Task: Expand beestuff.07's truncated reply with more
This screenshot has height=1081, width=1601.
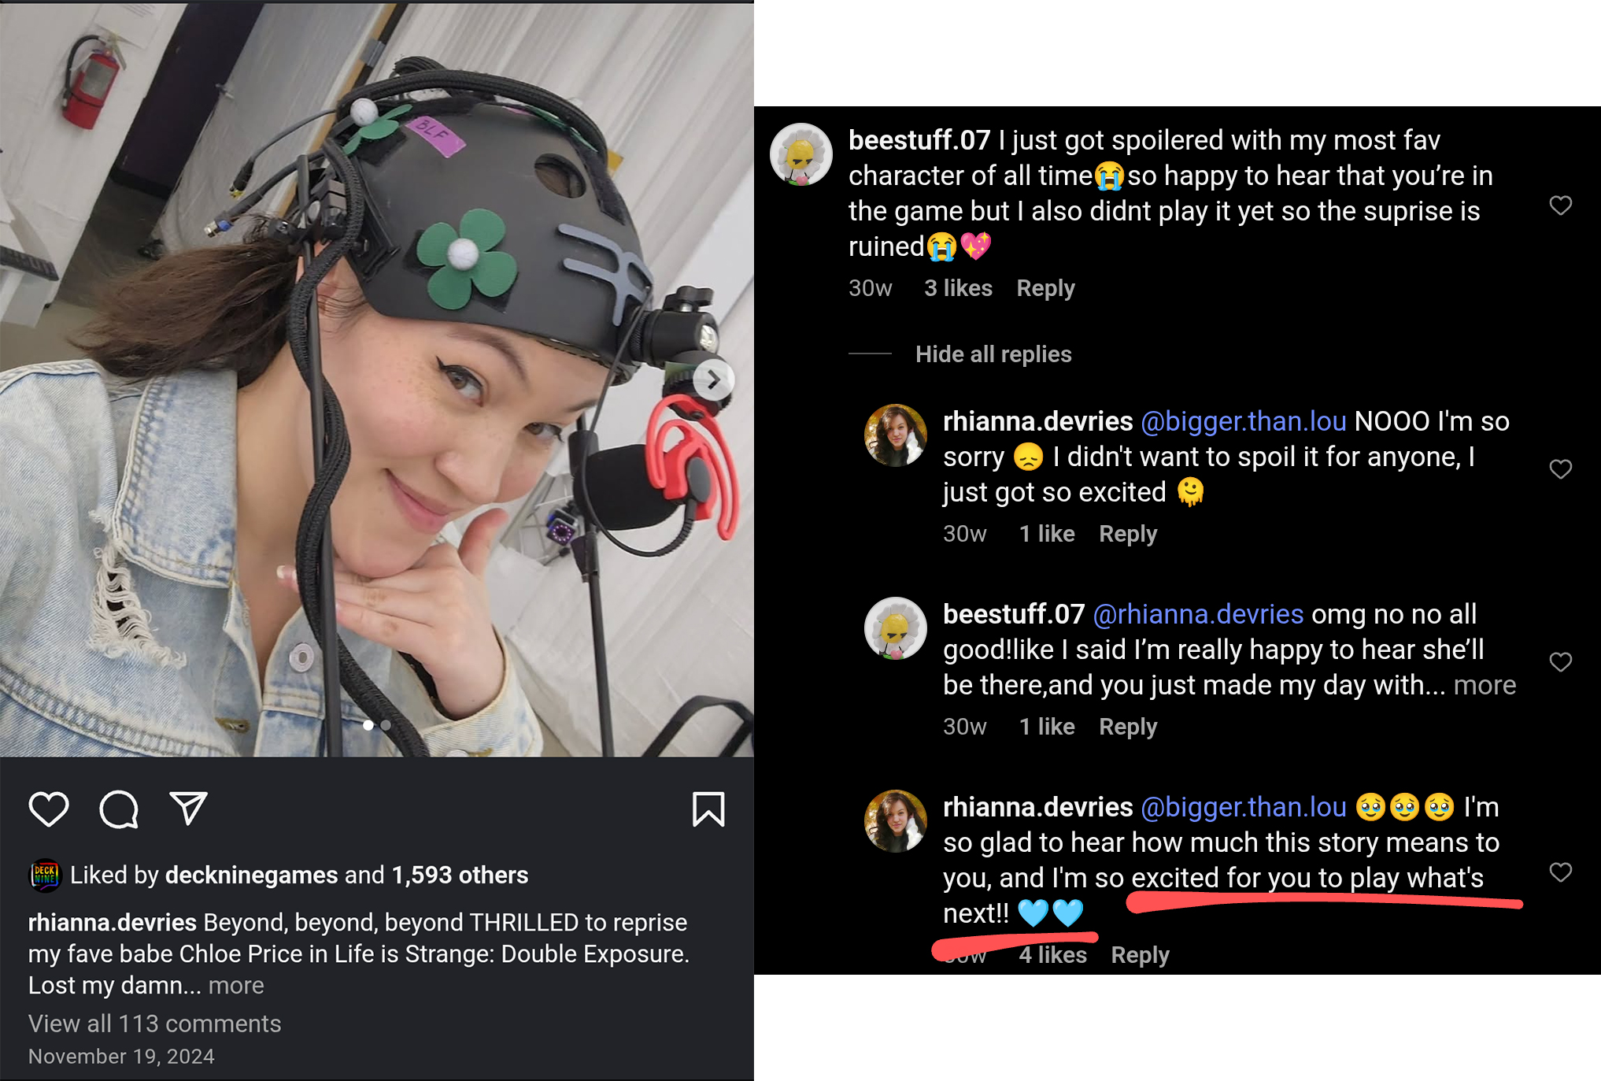Action: point(1485,685)
